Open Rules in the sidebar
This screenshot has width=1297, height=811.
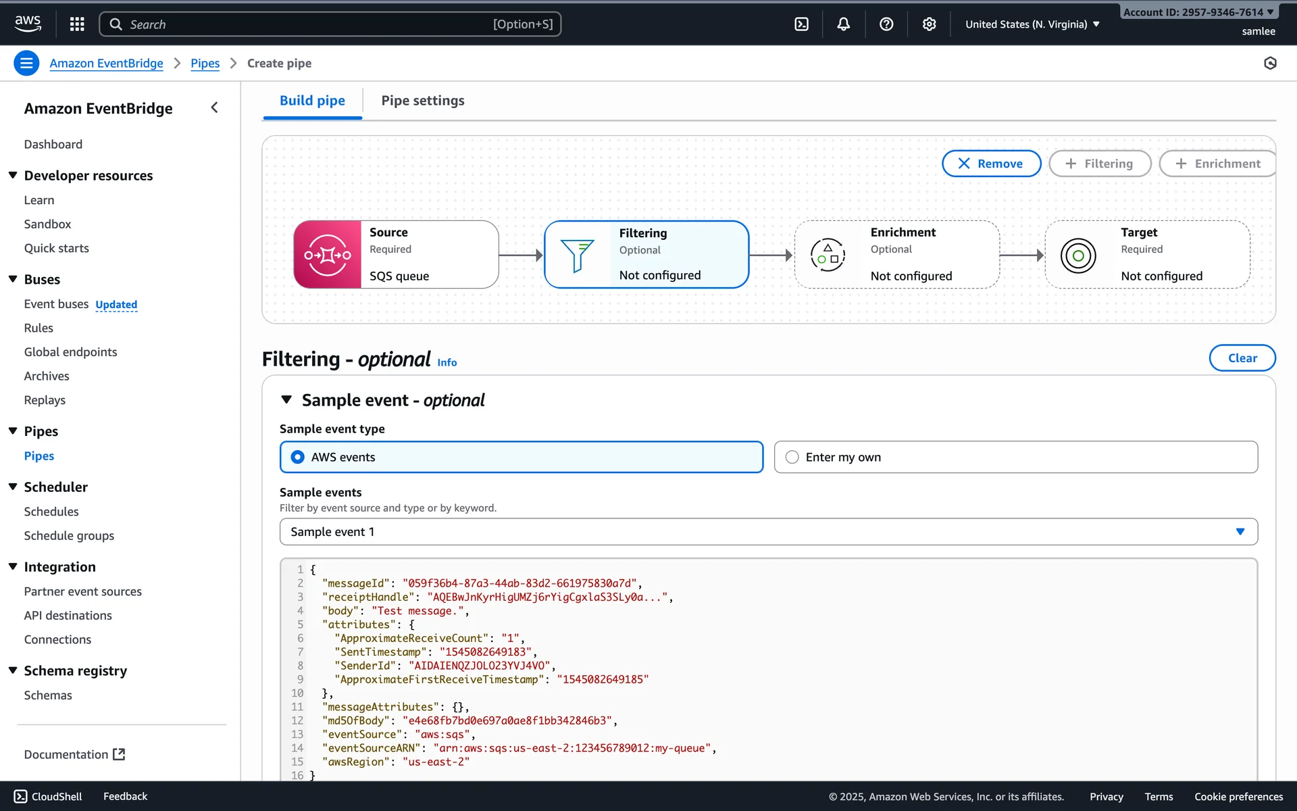[39, 328]
